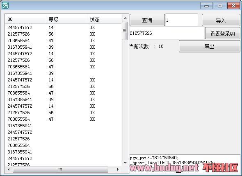
Task: Focus the login QQ field showing 212577526
Action: point(167,33)
